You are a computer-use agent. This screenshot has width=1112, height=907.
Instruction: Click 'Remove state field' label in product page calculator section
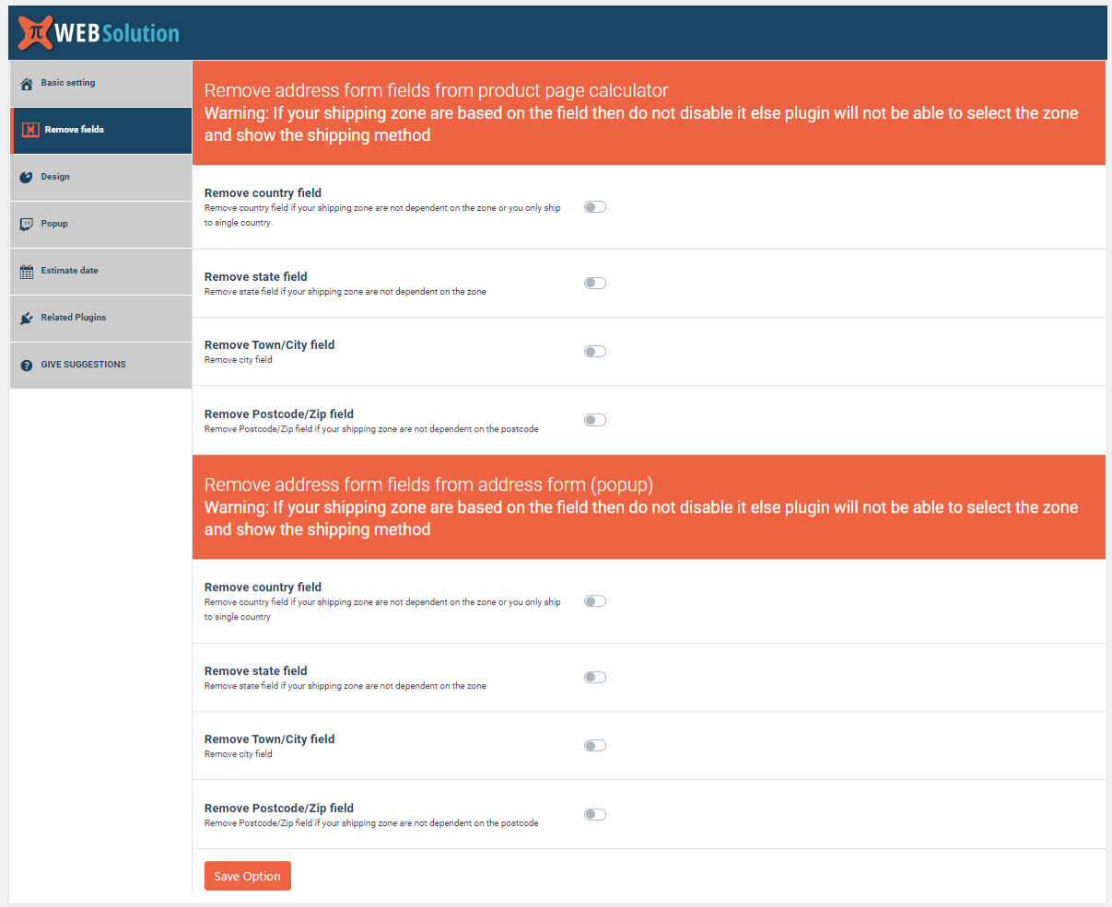256,276
